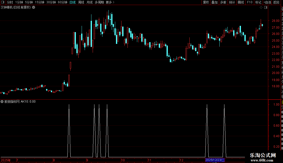Toggle the left sidebar panel icon
Screen dimensions: 283x163
pyautogui.click(x=3, y=2)
